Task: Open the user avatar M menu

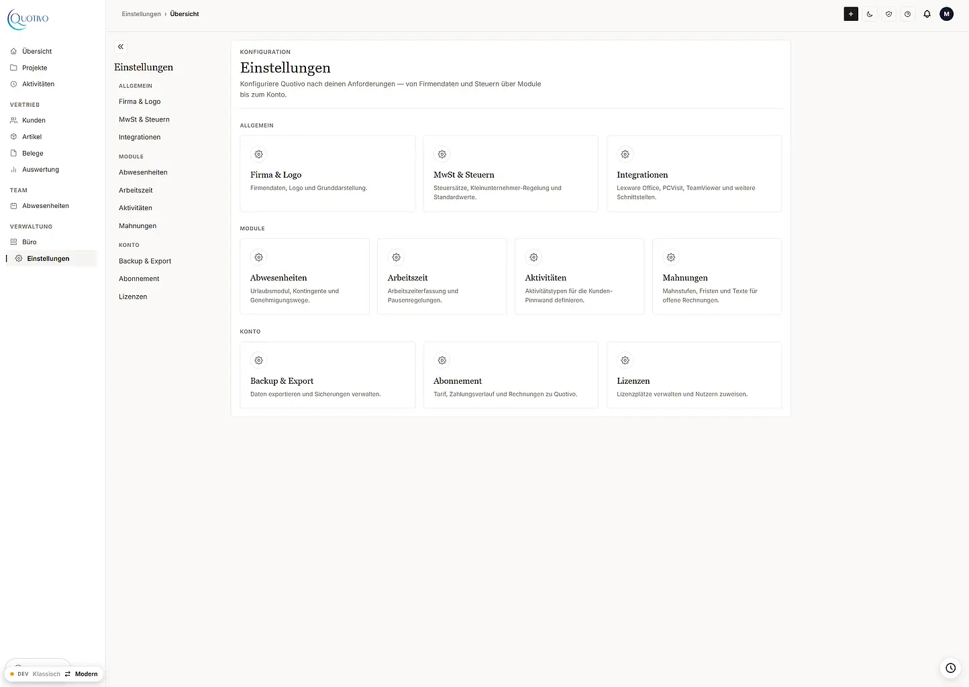Action: pyautogui.click(x=946, y=14)
